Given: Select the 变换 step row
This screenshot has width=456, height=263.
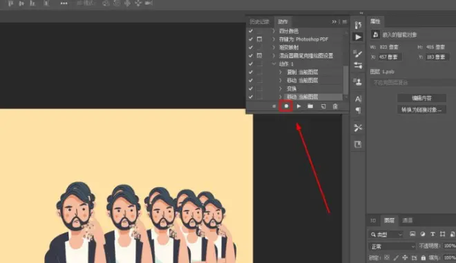Looking at the screenshot, I should coord(313,88).
